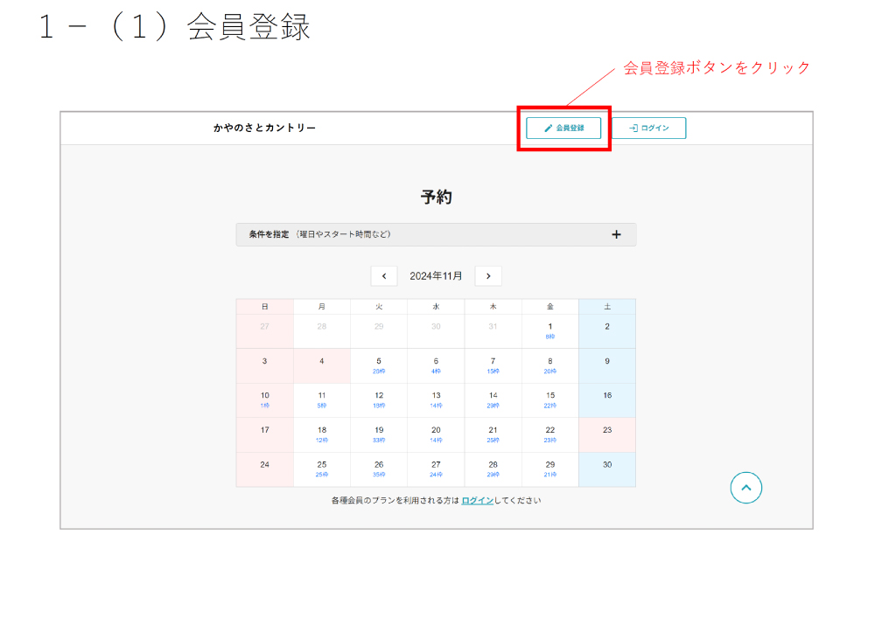Pick November 26 on the calendar
The height and width of the screenshot is (618, 875).
click(x=379, y=469)
